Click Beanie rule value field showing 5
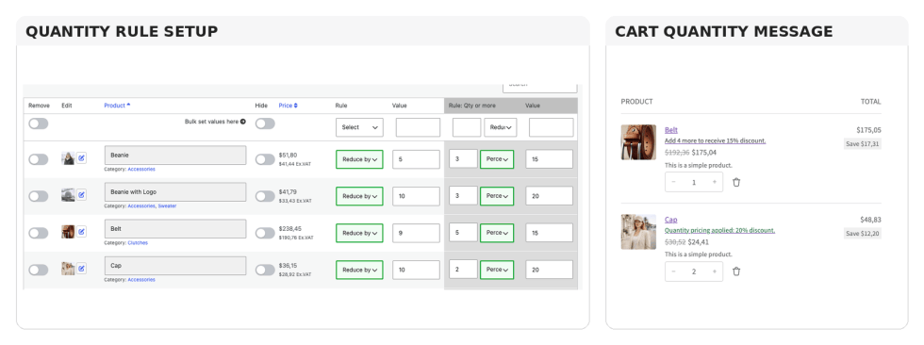Viewport: 924px width, 345px height. tap(416, 159)
